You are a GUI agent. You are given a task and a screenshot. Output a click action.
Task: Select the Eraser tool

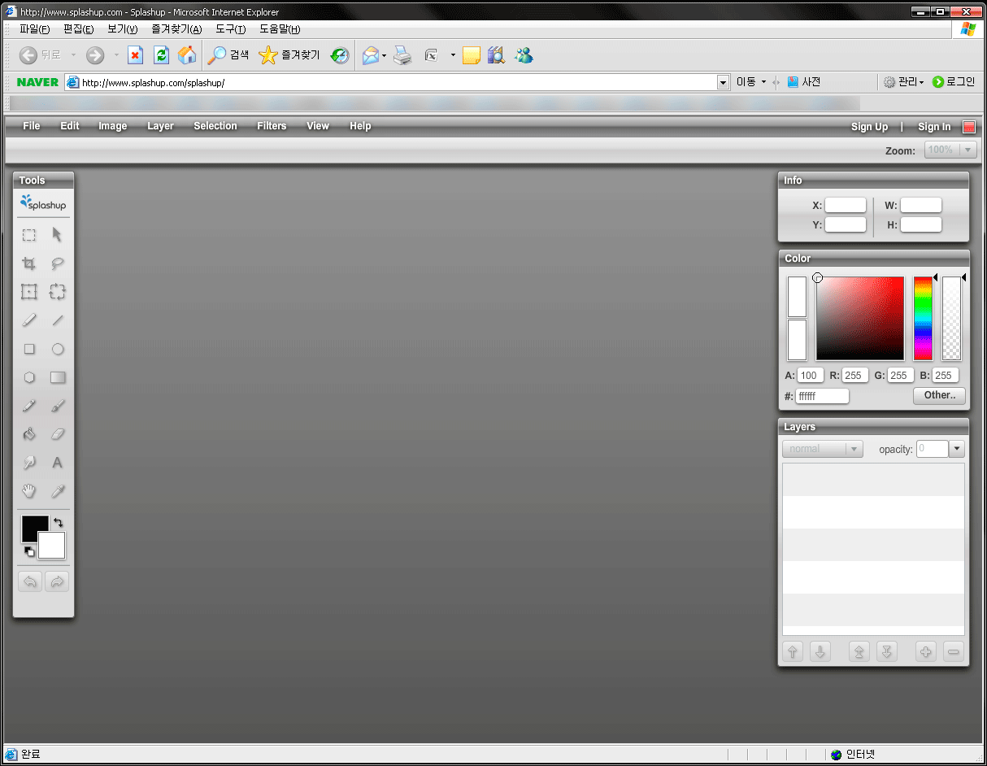tap(57, 434)
